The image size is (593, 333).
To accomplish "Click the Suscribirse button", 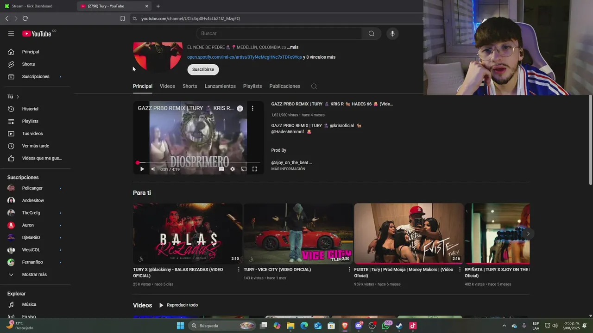I will point(203,69).
